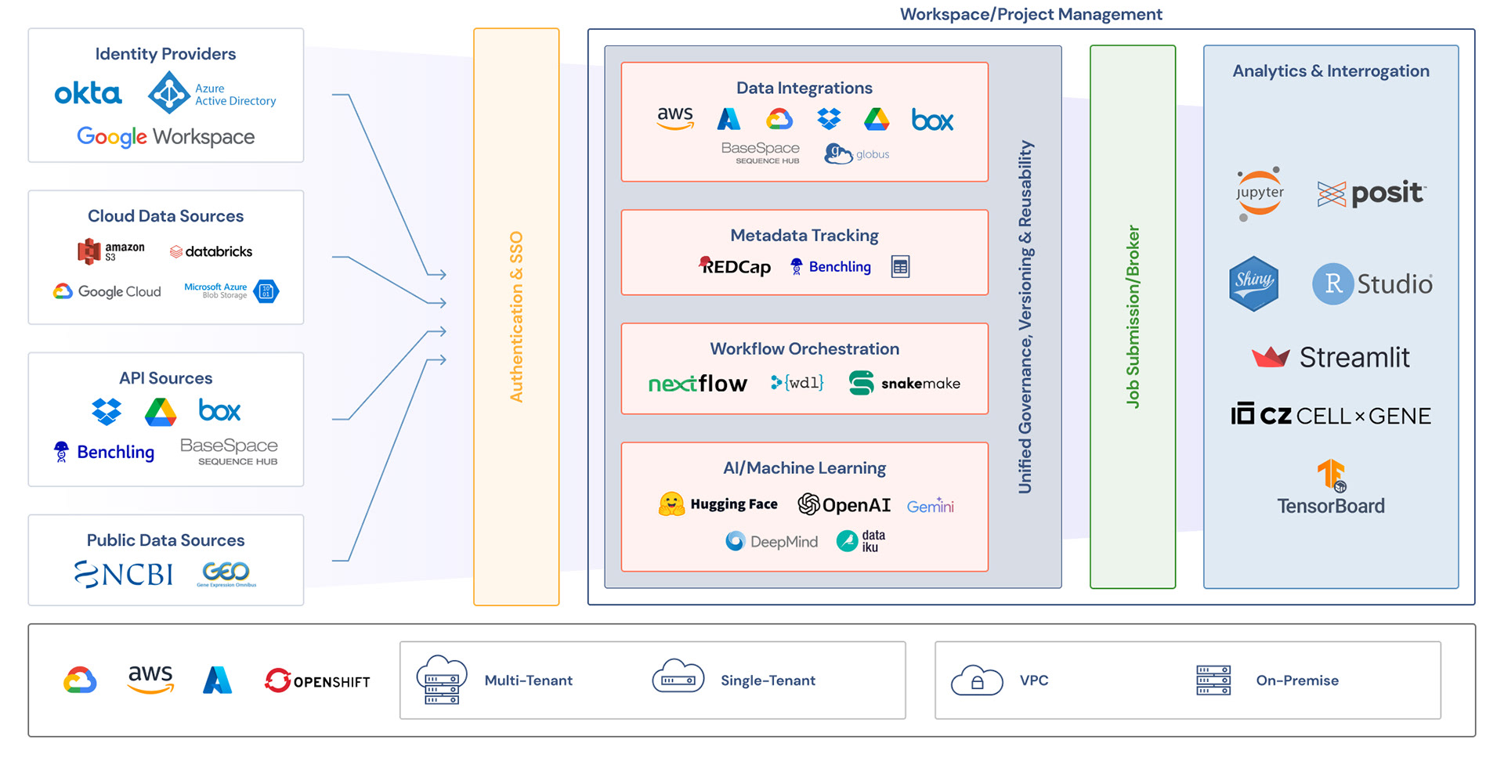The width and height of the screenshot is (1504, 765).
Task: Click the Unified Governance, Versioning & Reusability text
Action: point(1025,317)
